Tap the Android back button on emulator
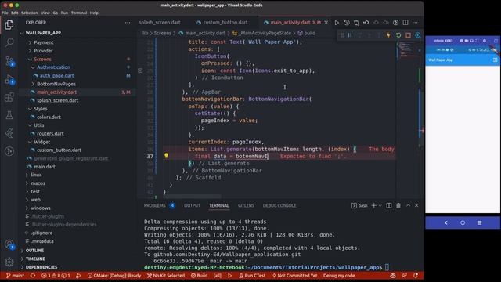The width and height of the screenshot is (501, 282). (x=446, y=222)
